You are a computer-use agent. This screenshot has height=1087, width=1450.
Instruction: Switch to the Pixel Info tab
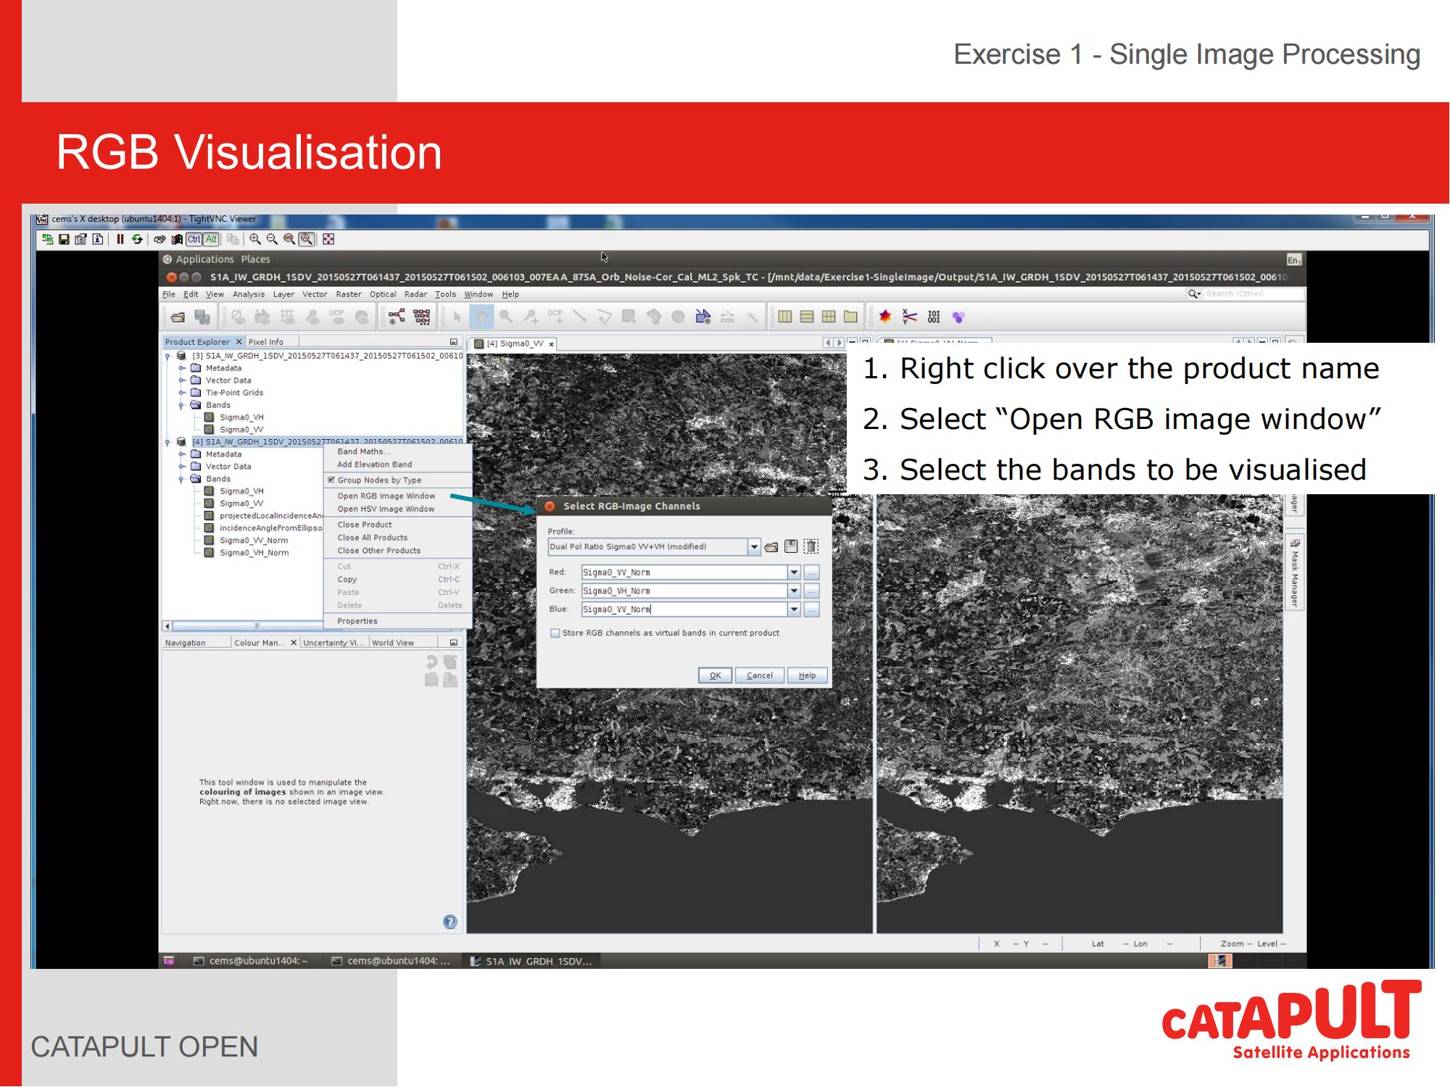[x=265, y=341]
